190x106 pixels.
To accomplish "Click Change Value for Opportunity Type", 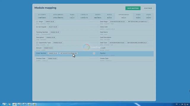I will [58, 43].
